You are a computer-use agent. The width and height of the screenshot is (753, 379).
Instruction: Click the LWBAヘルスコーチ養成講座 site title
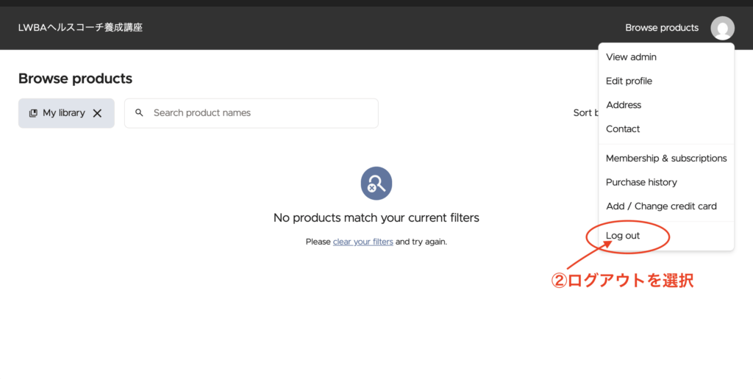pos(80,28)
